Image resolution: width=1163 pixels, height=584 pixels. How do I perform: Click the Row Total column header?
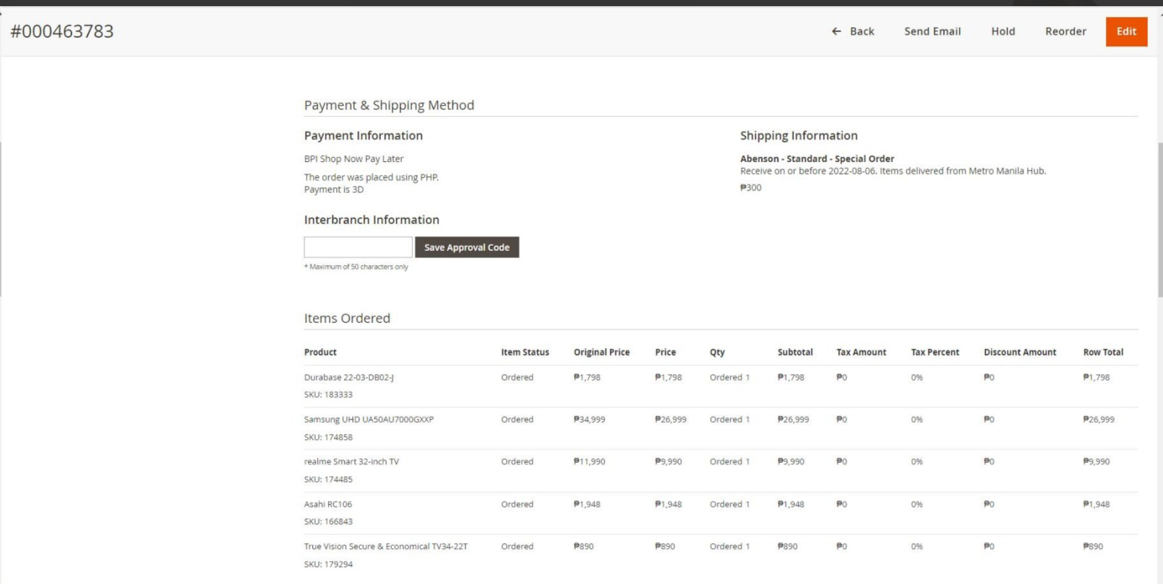(1103, 352)
